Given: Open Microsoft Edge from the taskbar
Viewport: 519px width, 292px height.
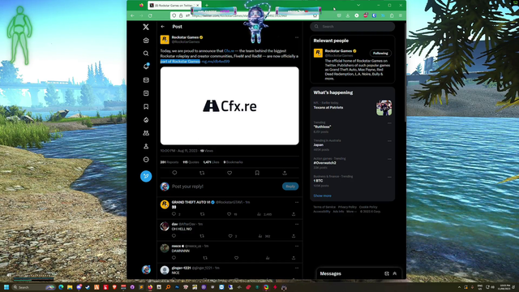Looking at the screenshot, I should [61, 287].
